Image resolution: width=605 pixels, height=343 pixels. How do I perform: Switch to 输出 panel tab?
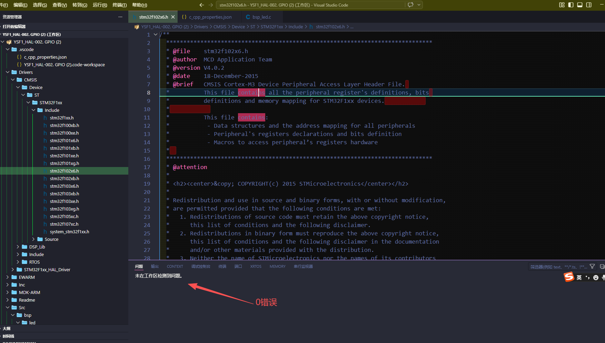155,266
